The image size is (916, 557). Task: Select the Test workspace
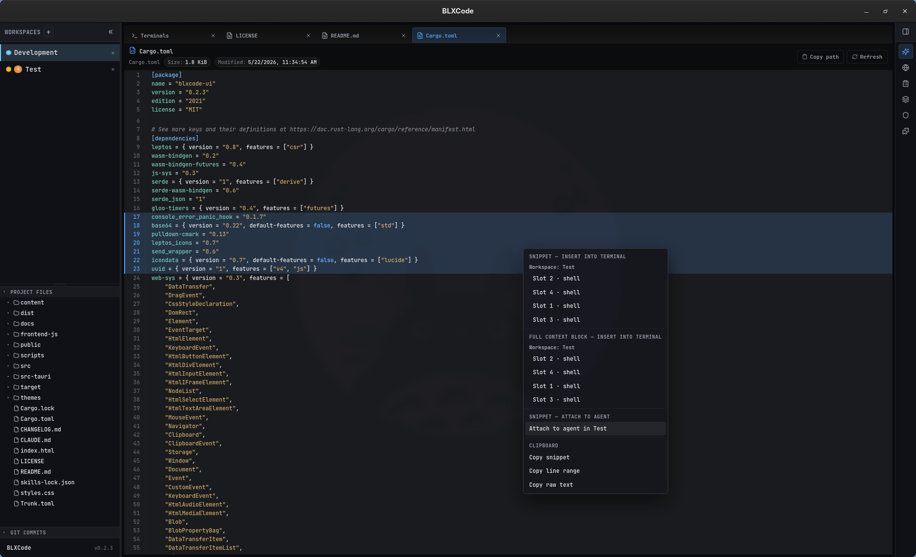pos(60,69)
